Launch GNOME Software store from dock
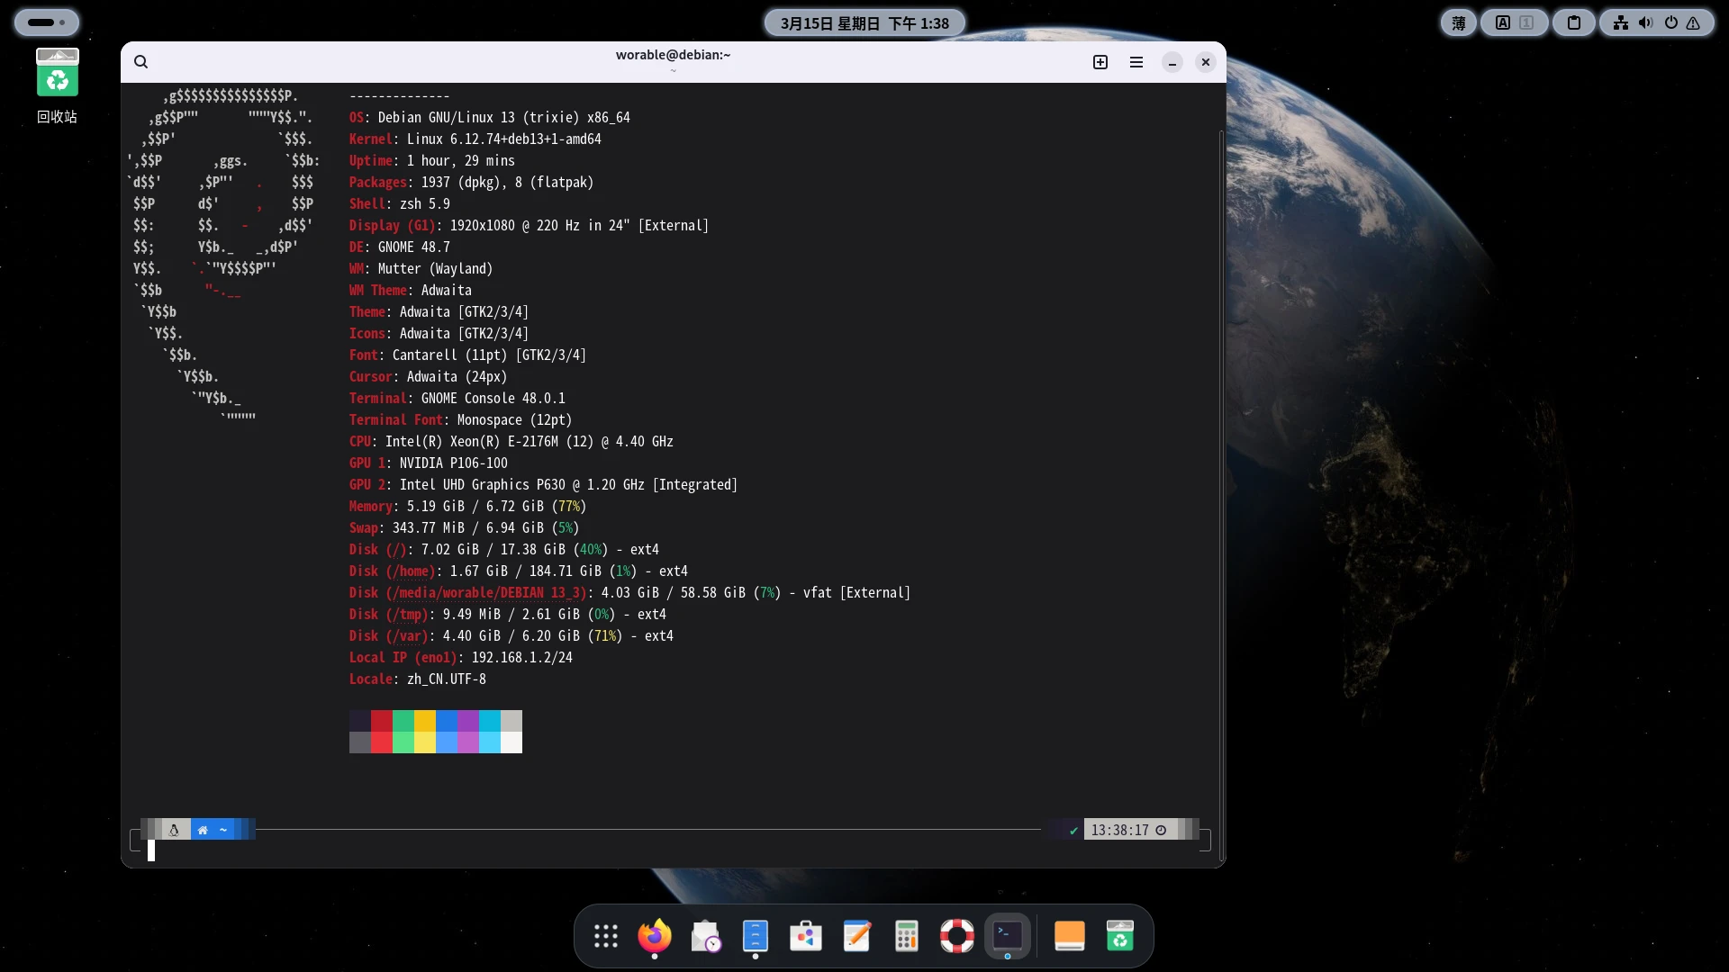Screen dimensions: 1729x972 [806, 936]
